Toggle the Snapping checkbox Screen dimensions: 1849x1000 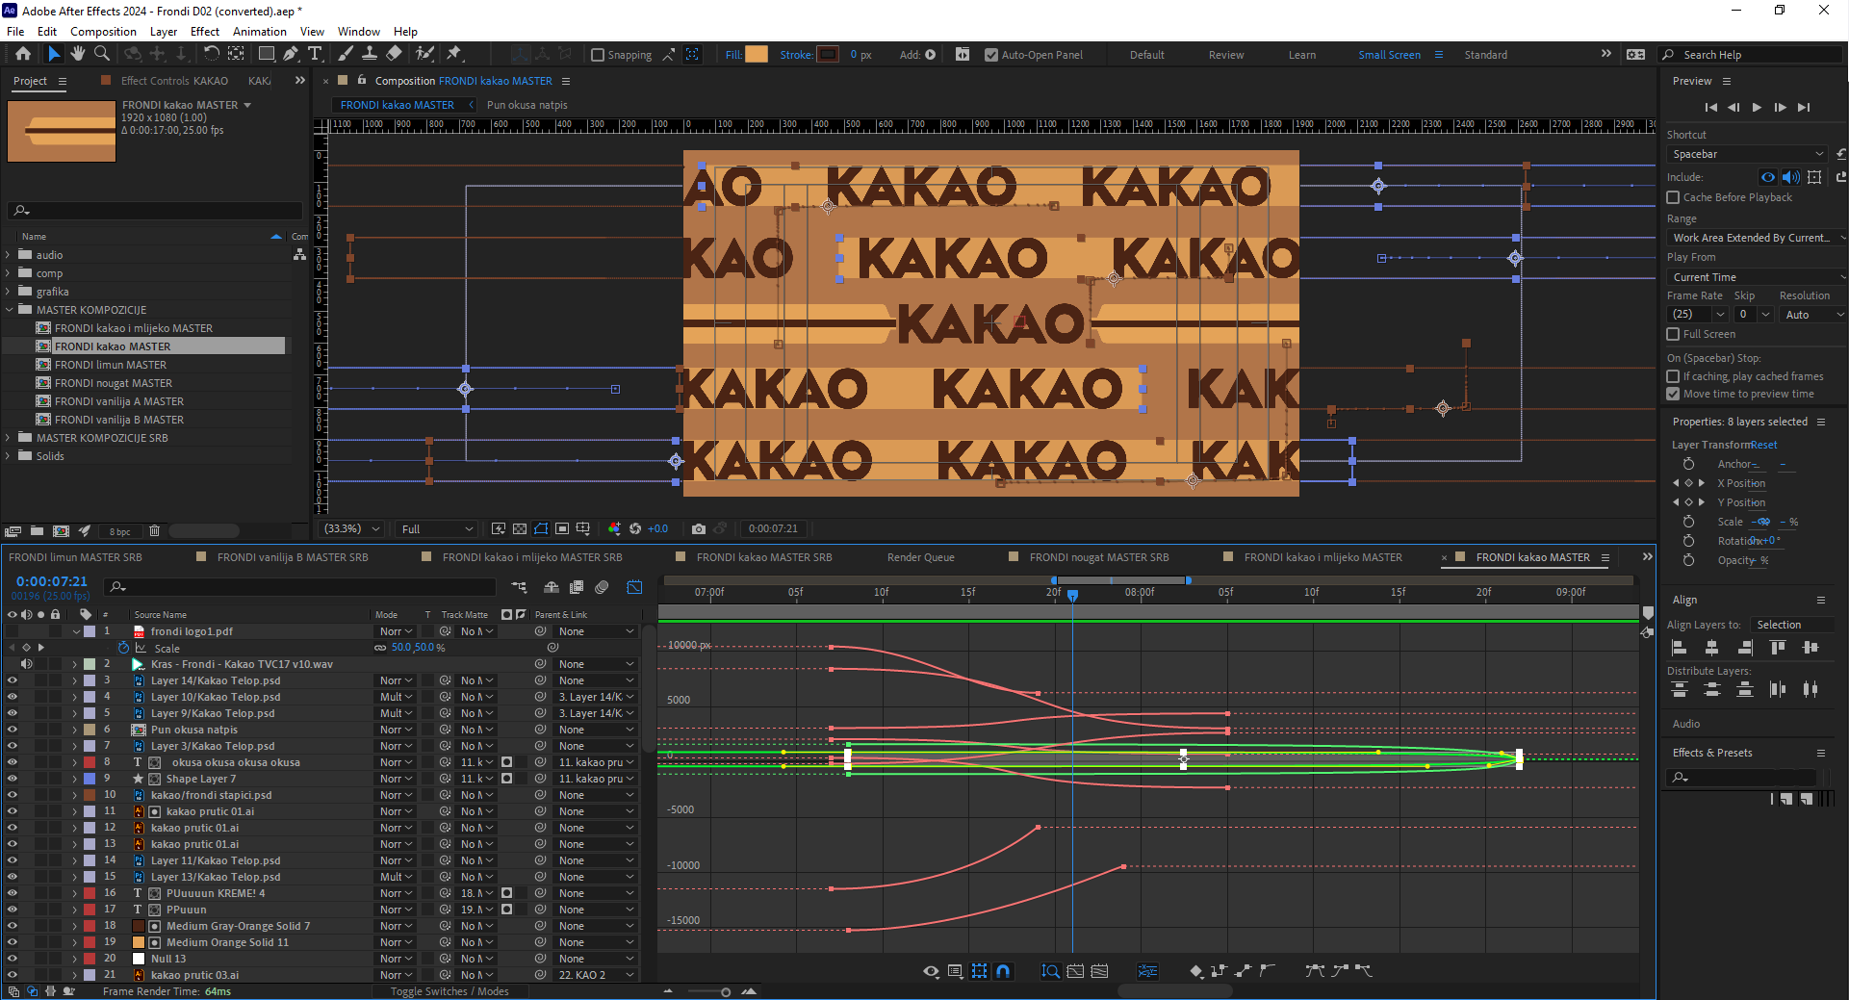598,55
